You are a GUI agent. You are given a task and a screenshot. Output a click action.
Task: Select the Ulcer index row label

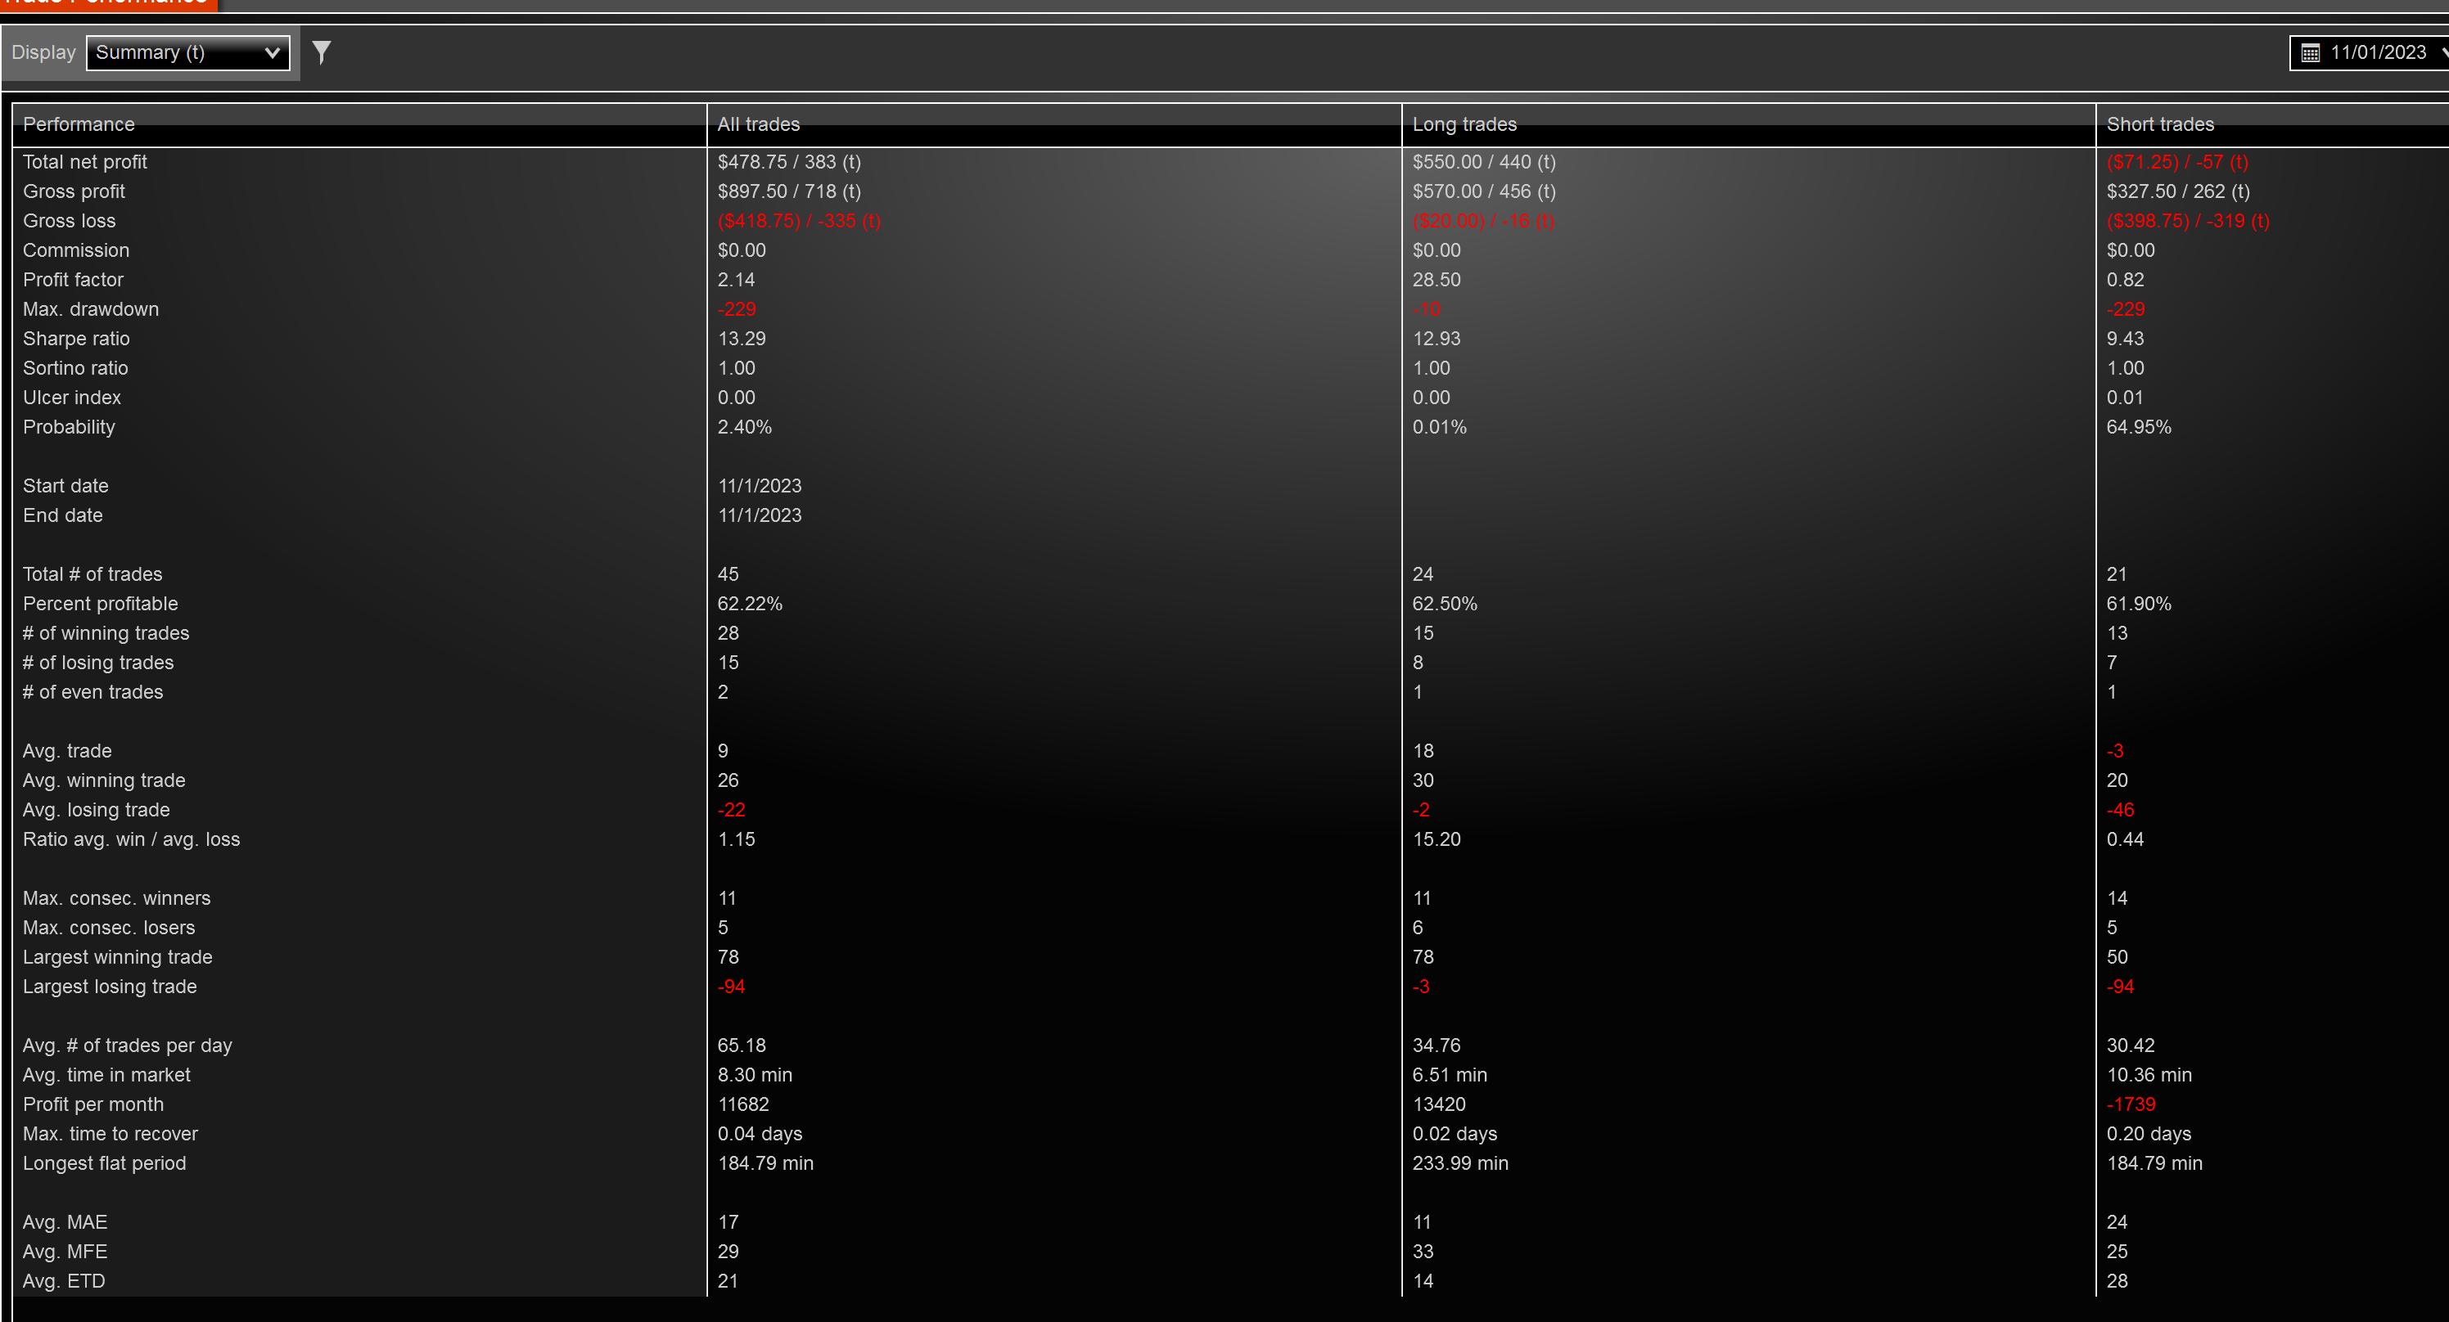click(x=72, y=398)
